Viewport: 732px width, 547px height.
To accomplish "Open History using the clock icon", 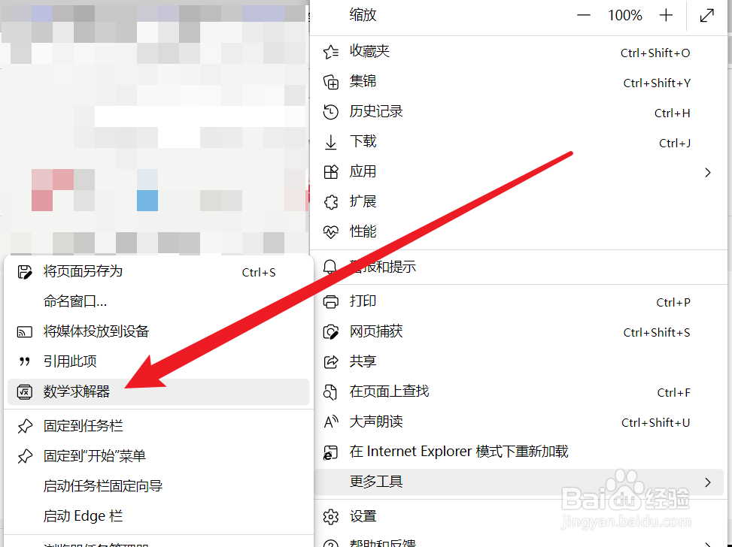I will (x=332, y=111).
